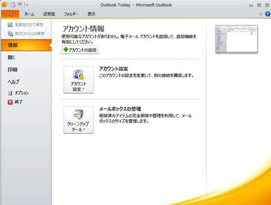The image size is (271, 205).
Task: Click the red 終了 exit icon
Action: pyautogui.click(x=10, y=102)
